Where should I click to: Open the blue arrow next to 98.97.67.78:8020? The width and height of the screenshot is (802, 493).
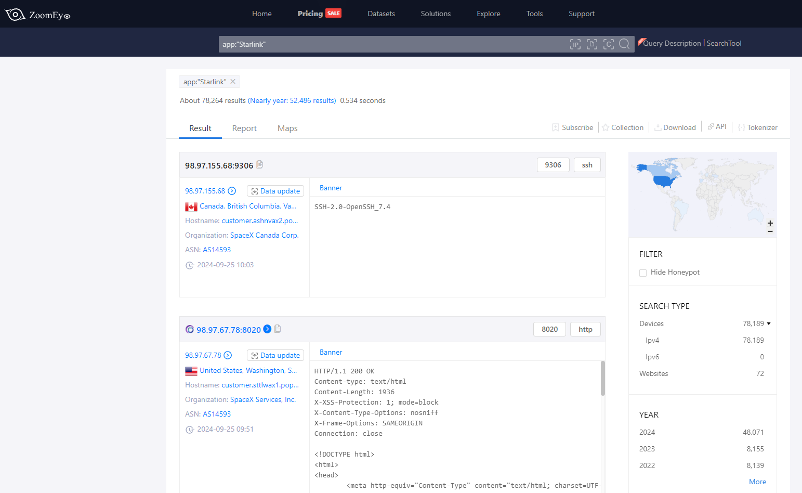click(267, 329)
